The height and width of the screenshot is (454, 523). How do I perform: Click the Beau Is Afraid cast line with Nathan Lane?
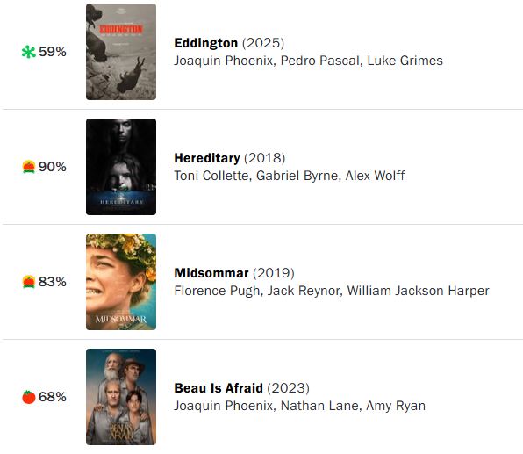[300, 406]
